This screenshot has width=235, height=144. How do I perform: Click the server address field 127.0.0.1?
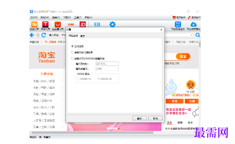tap(107, 63)
